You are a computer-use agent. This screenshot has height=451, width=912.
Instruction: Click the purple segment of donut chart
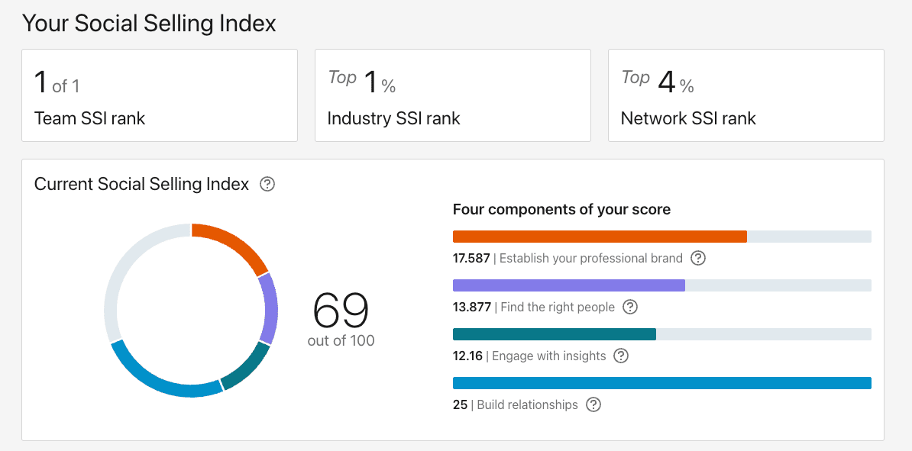pyautogui.click(x=269, y=308)
